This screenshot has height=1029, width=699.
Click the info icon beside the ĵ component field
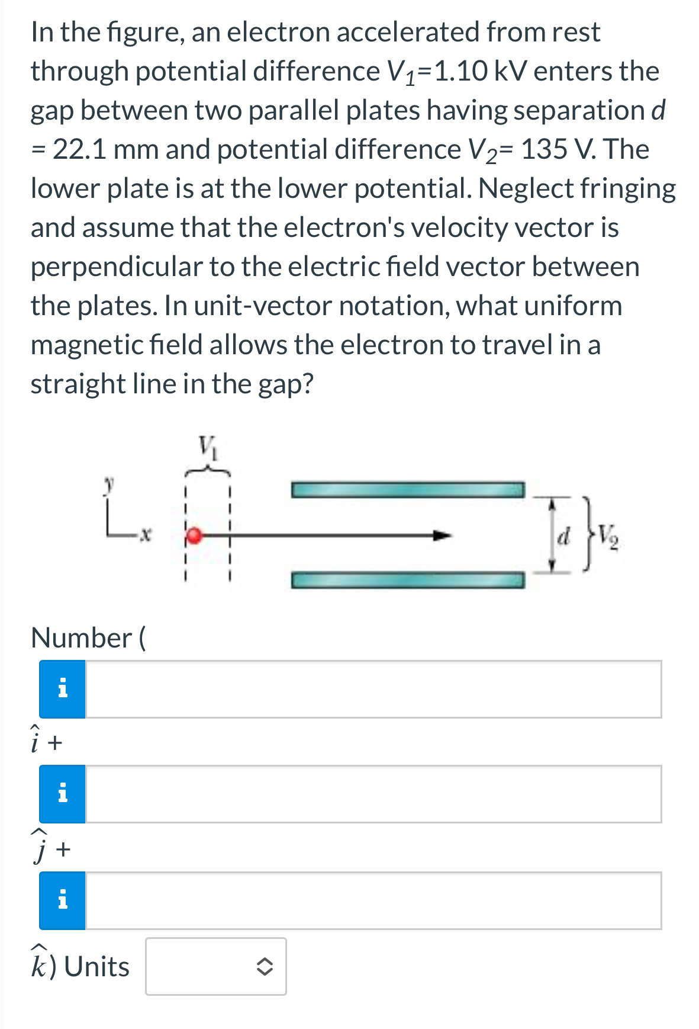pyautogui.click(x=62, y=793)
